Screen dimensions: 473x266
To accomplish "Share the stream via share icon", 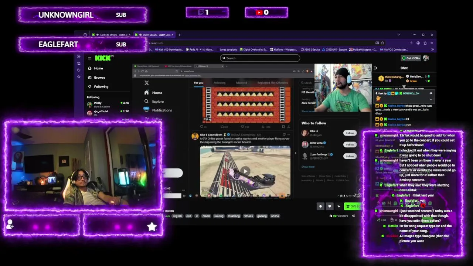I will point(353,216).
